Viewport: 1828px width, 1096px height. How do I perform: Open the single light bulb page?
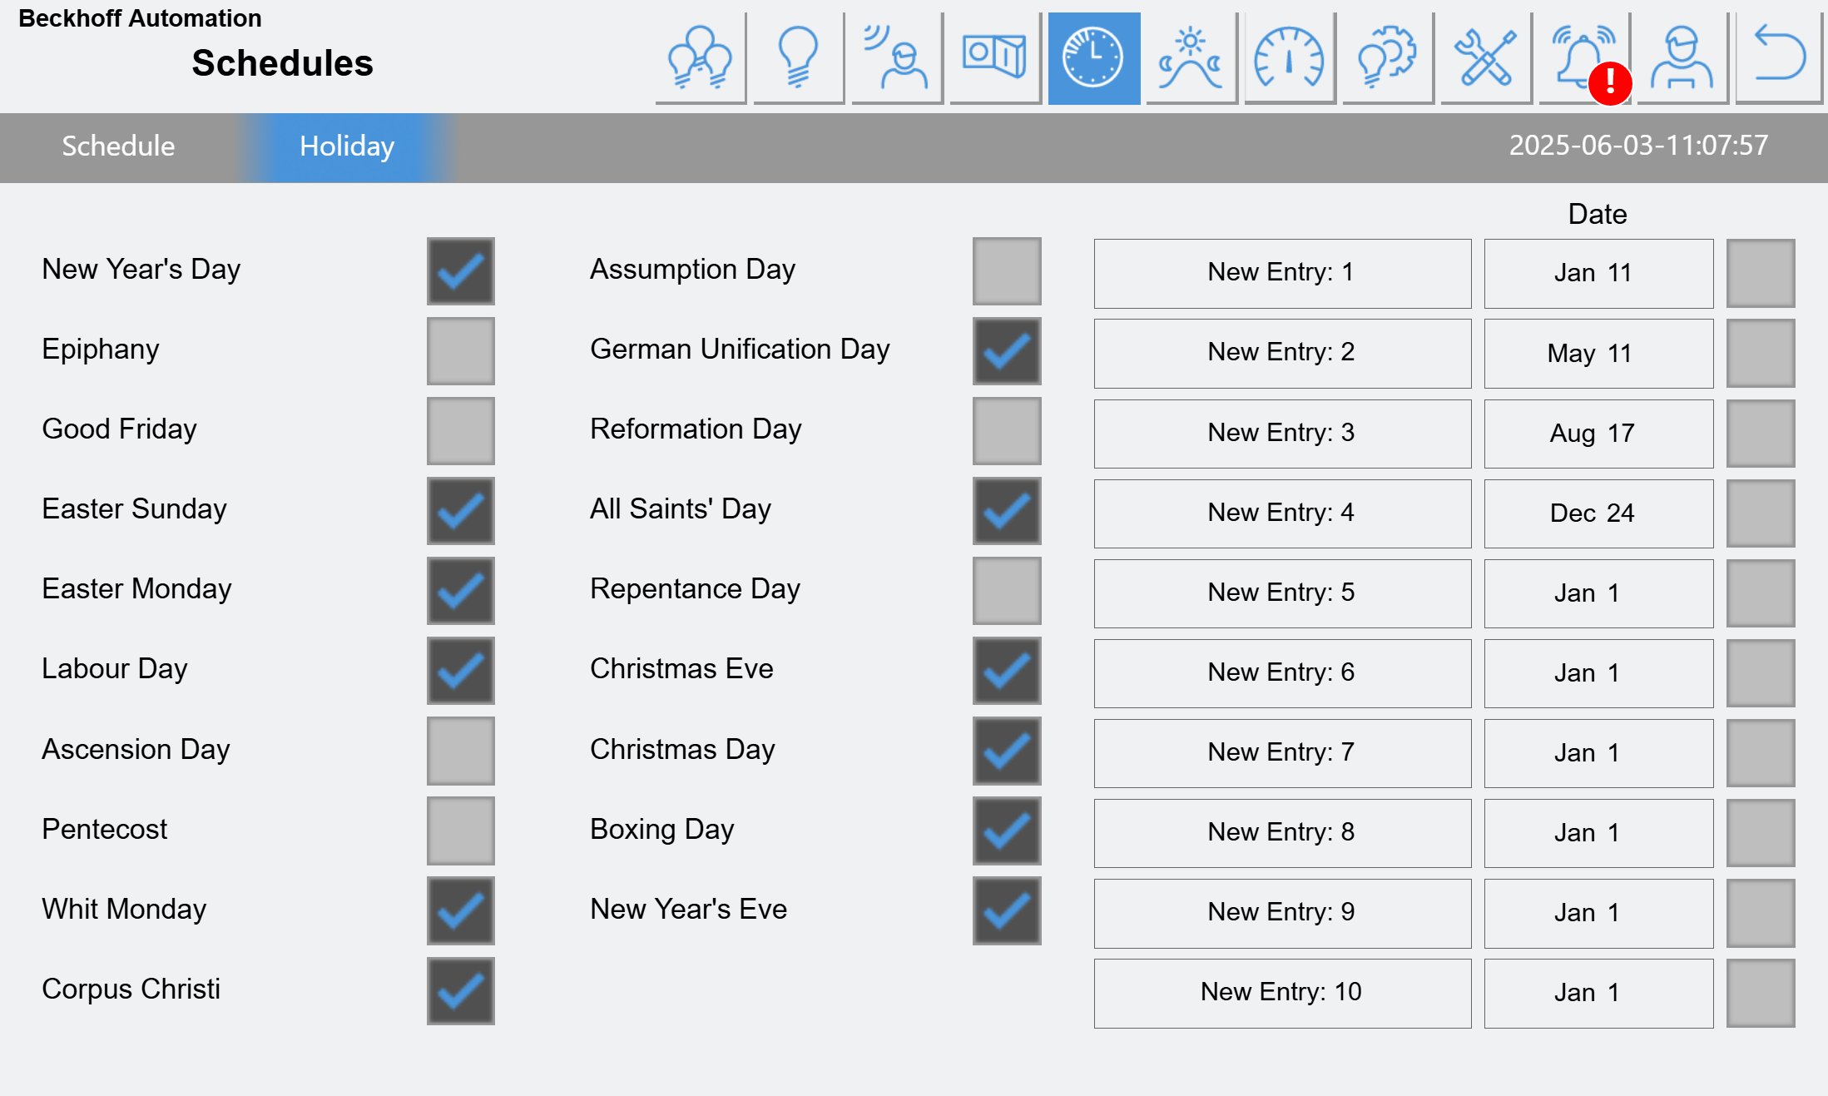point(799,58)
